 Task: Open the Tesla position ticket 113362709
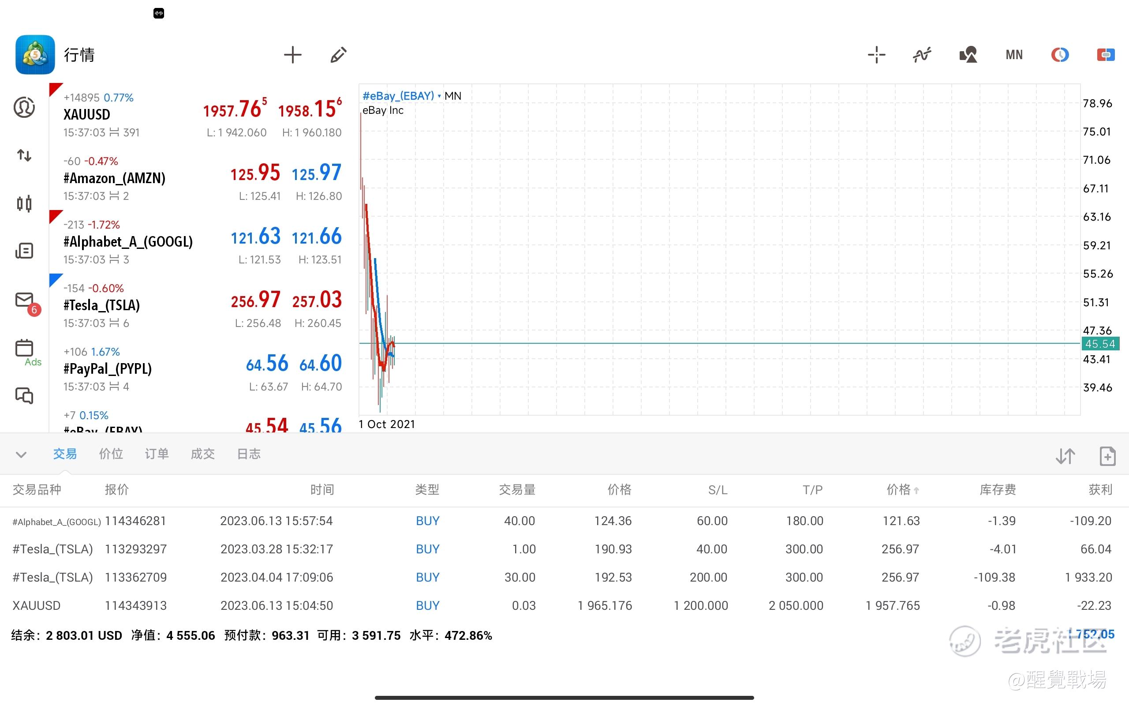point(135,577)
